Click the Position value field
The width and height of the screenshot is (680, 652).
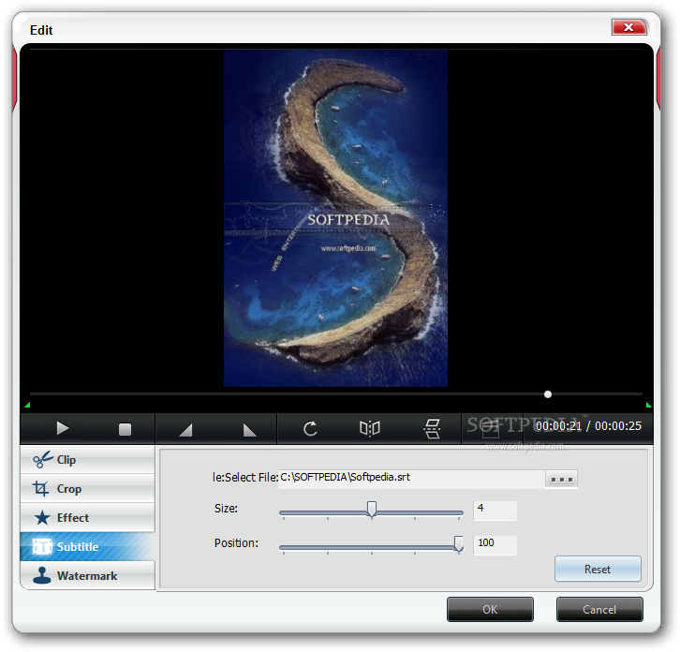point(495,545)
